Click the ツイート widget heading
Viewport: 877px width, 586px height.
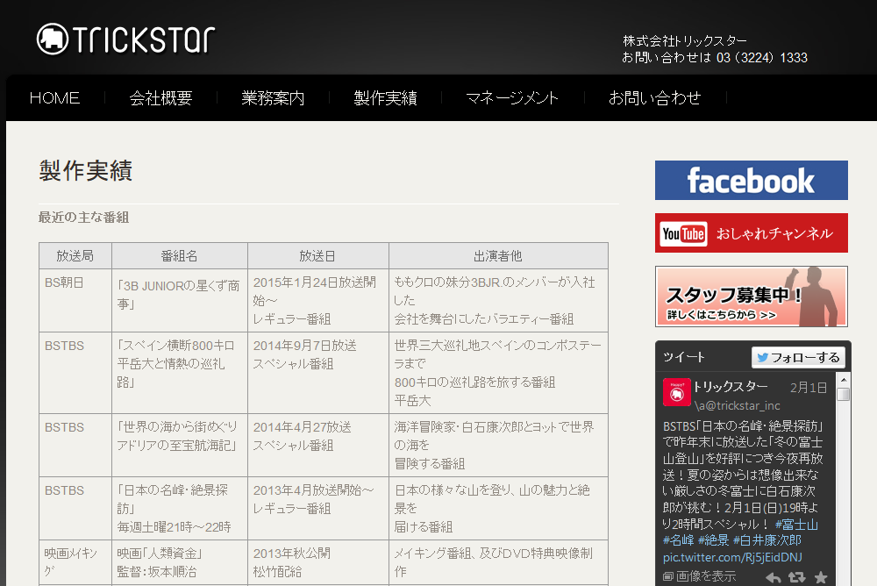tap(683, 357)
